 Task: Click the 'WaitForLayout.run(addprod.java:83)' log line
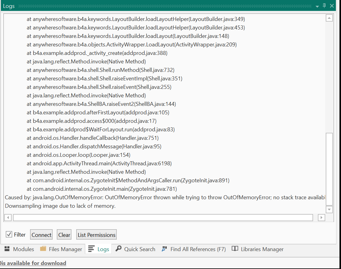point(101,129)
